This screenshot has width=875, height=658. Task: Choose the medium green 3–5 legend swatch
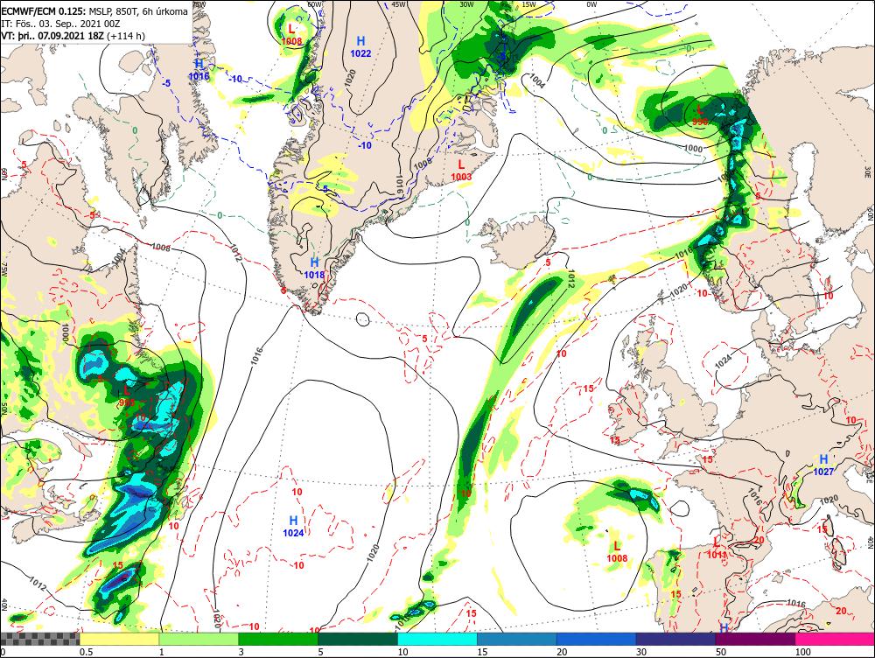pyautogui.click(x=278, y=639)
